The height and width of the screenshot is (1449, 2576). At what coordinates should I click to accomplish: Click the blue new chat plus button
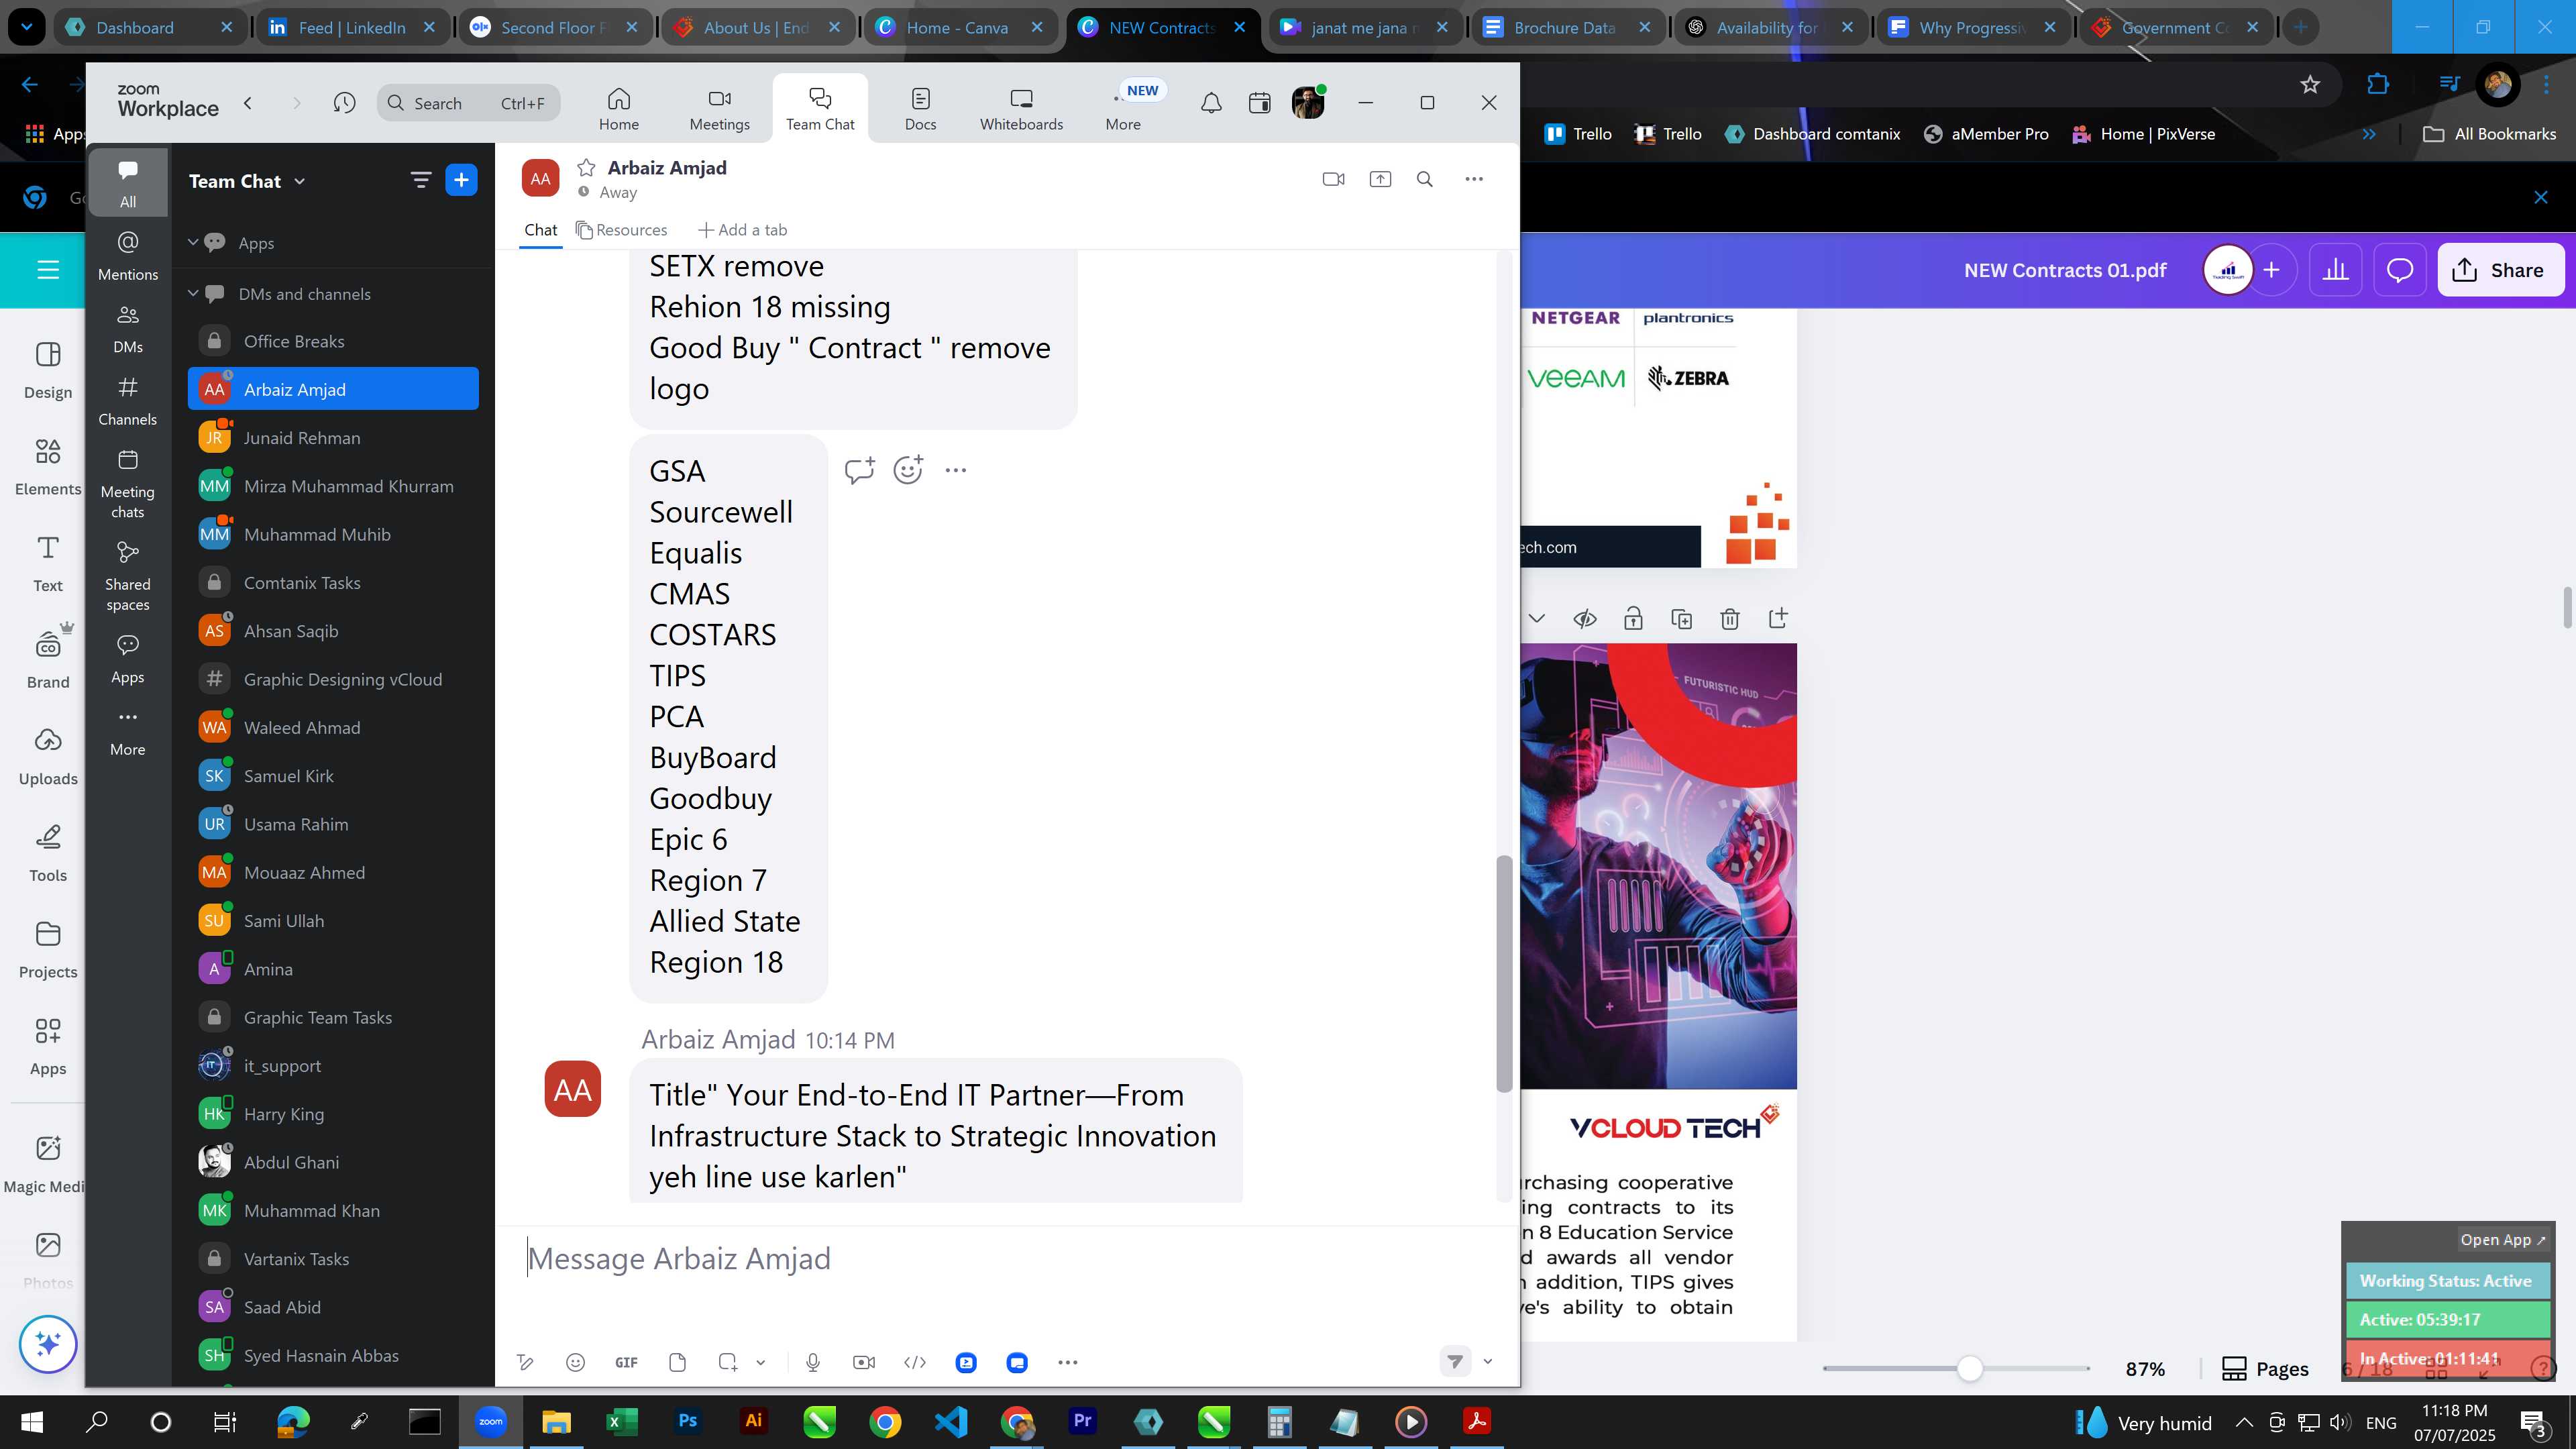[461, 180]
